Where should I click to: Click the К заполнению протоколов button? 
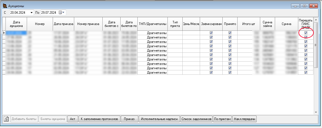[99, 119]
